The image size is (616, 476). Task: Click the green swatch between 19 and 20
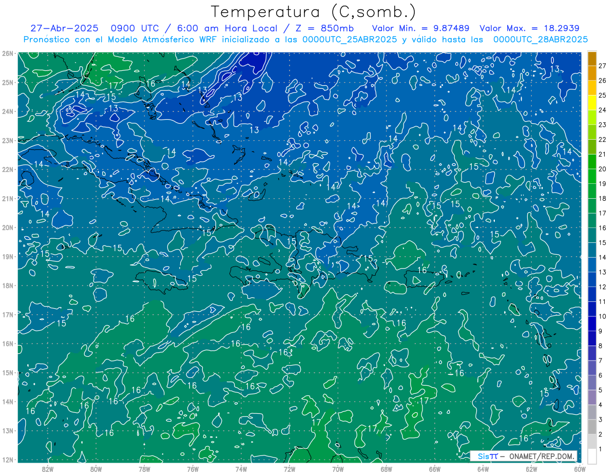pyautogui.click(x=592, y=177)
